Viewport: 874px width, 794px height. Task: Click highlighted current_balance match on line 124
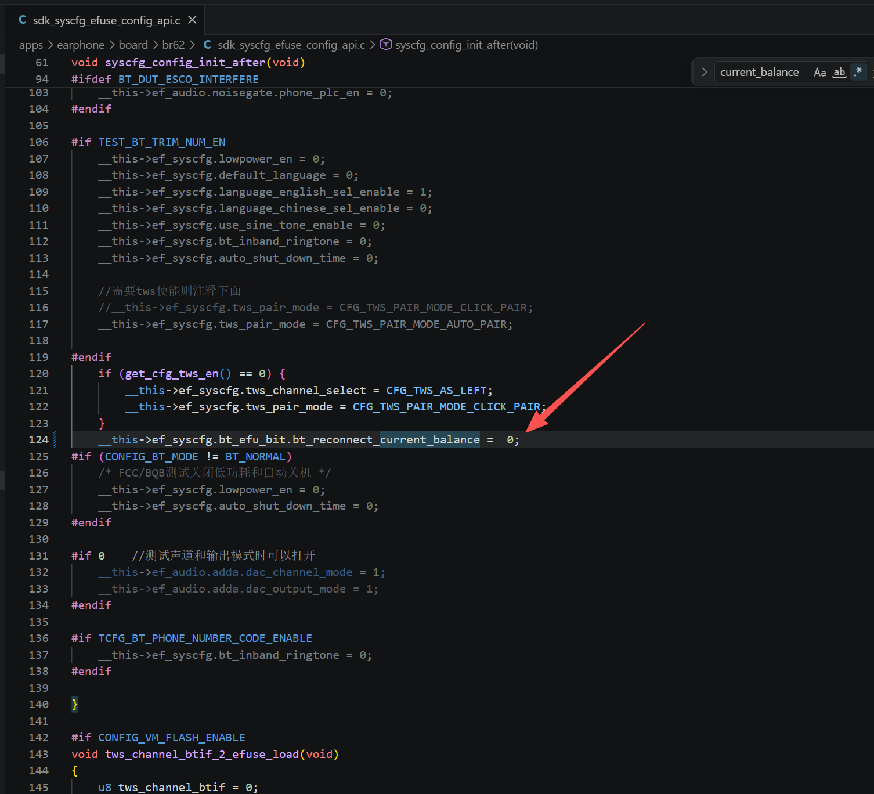430,439
